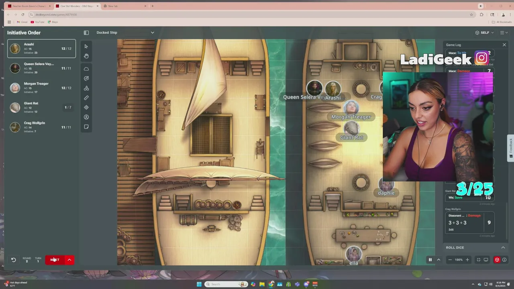Select the ella token on the map

point(353,254)
